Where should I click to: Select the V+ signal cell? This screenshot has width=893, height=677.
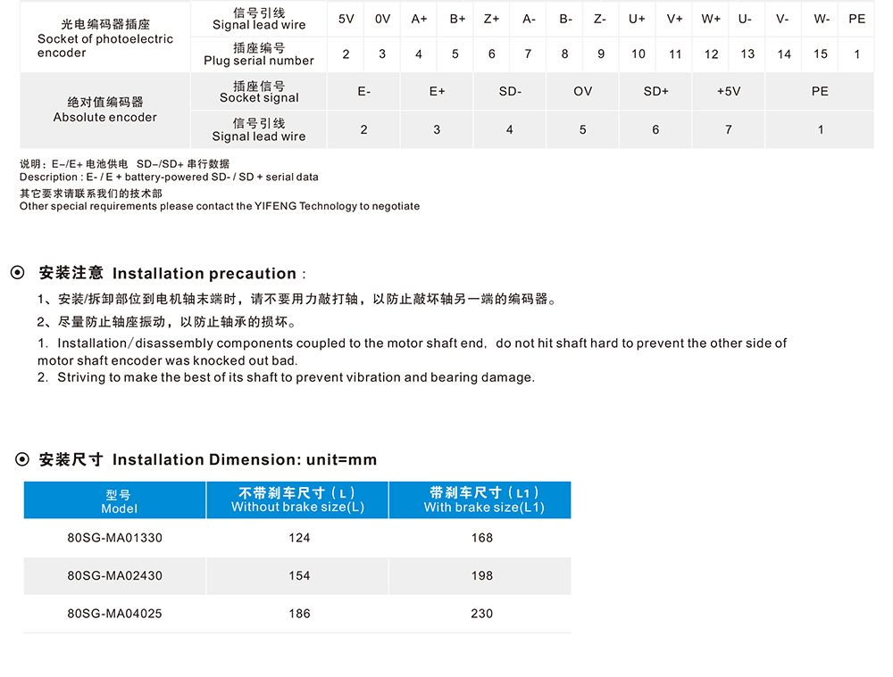point(674,19)
